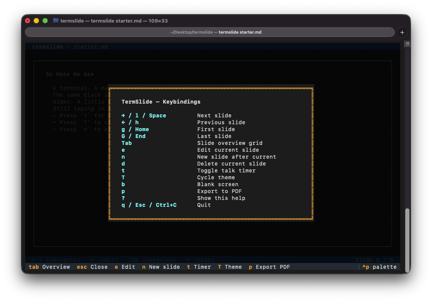Click the 'Show this help' description

[x=221, y=198]
